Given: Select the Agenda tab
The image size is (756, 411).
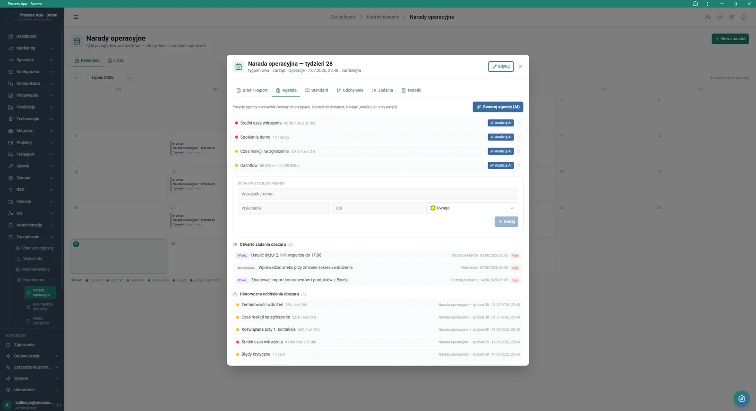Looking at the screenshot, I should tap(286, 91).
